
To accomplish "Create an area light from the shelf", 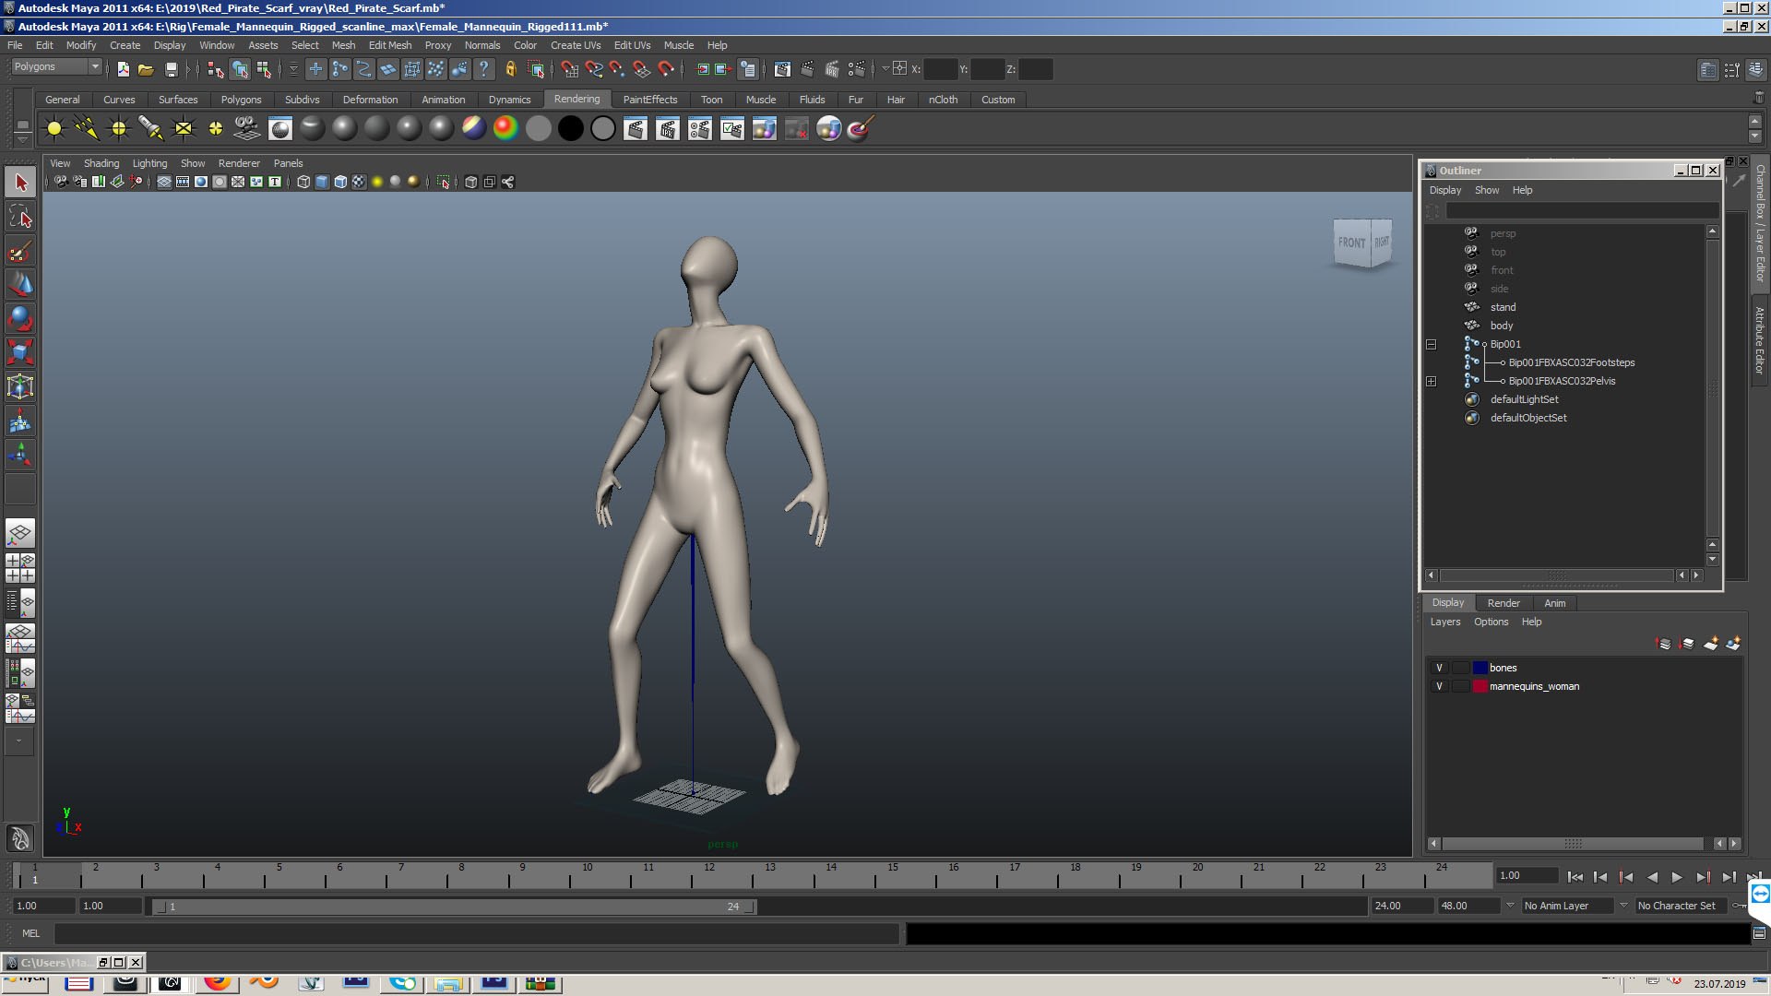I will point(184,129).
